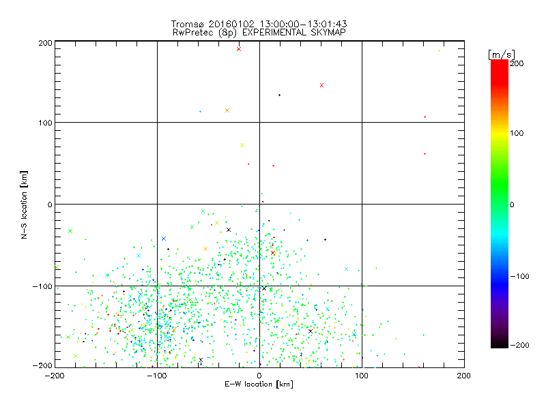This screenshot has height=409, width=546.
Task: Select the green X marker at far left near -35 km north
Action: pyautogui.click(x=70, y=231)
